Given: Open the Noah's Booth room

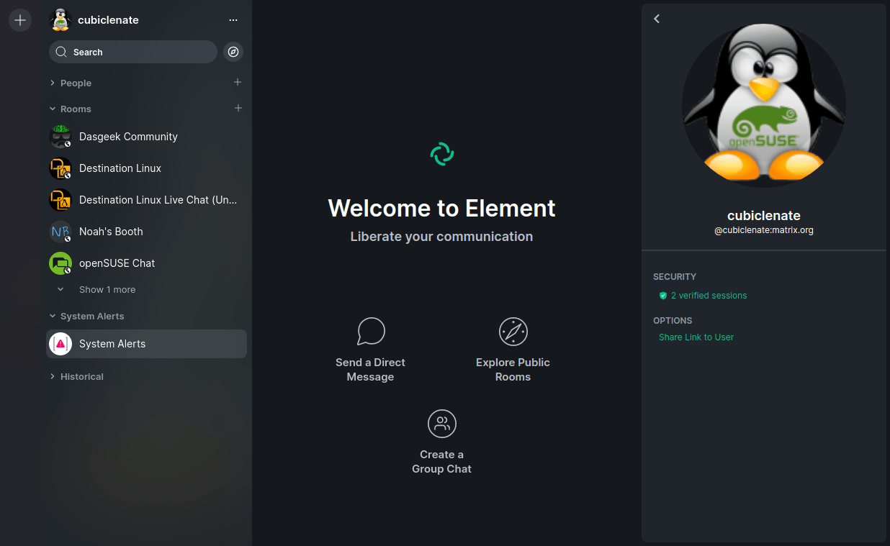Looking at the screenshot, I should pyautogui.click(x=146, y=232).
